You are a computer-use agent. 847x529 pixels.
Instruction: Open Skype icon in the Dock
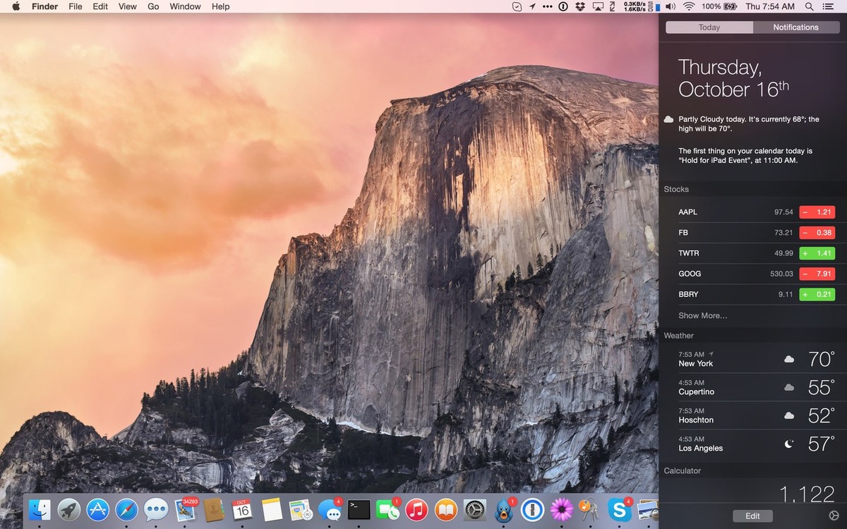point(620,509)
